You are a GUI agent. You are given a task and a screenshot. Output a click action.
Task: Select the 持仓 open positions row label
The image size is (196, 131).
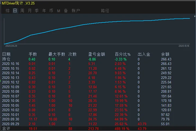coord(6,59)
